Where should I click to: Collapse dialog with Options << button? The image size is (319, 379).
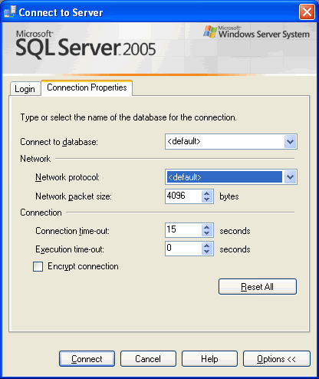277,359
